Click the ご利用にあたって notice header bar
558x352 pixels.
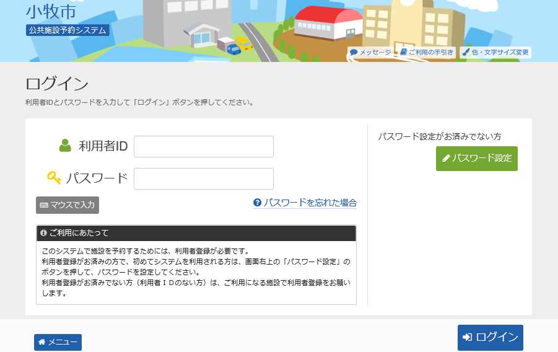point(196,233)
